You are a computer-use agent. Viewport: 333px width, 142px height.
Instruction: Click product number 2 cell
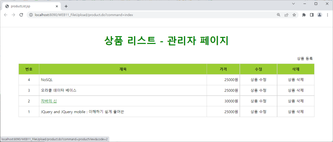pos(29,101)
